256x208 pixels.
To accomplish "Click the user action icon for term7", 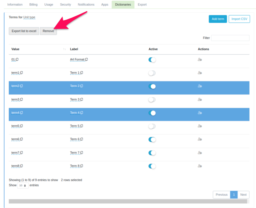I will pos(199,153).
